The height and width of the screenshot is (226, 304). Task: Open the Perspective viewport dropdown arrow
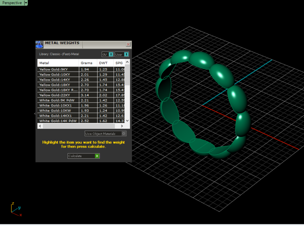coord(26,3)
